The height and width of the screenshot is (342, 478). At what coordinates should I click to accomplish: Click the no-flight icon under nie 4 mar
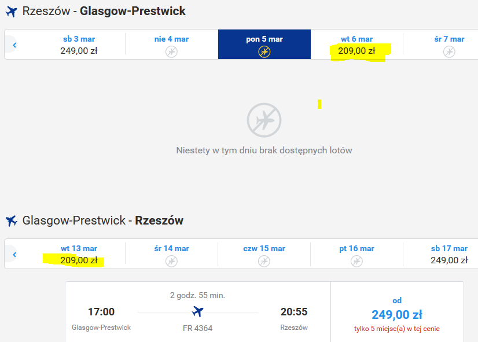pyautogui.click(x=172, y=52)
